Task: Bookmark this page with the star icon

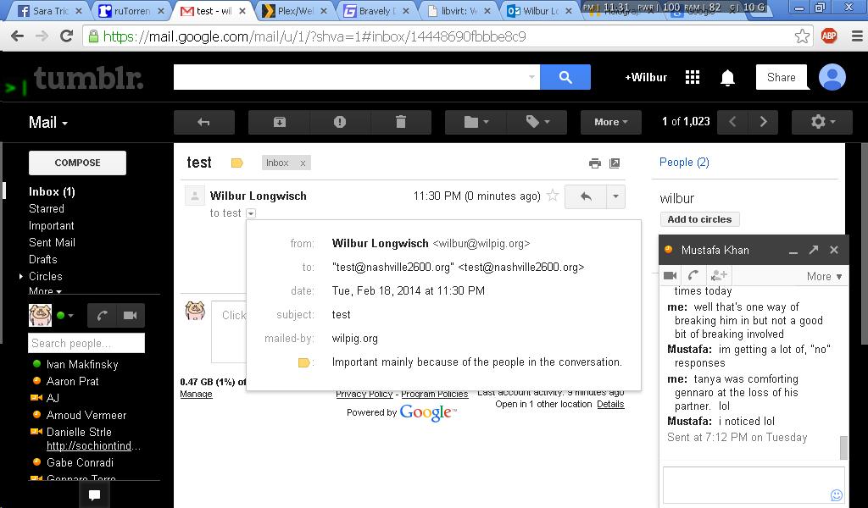Action: click(x=802, y=36)
